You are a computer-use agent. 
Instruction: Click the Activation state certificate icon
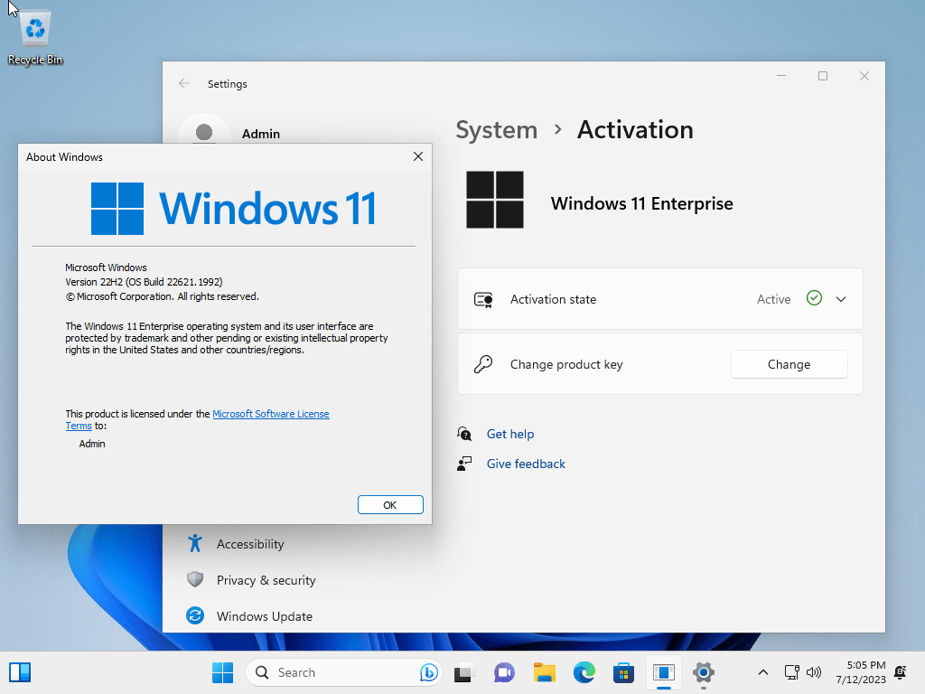[484, 300]
